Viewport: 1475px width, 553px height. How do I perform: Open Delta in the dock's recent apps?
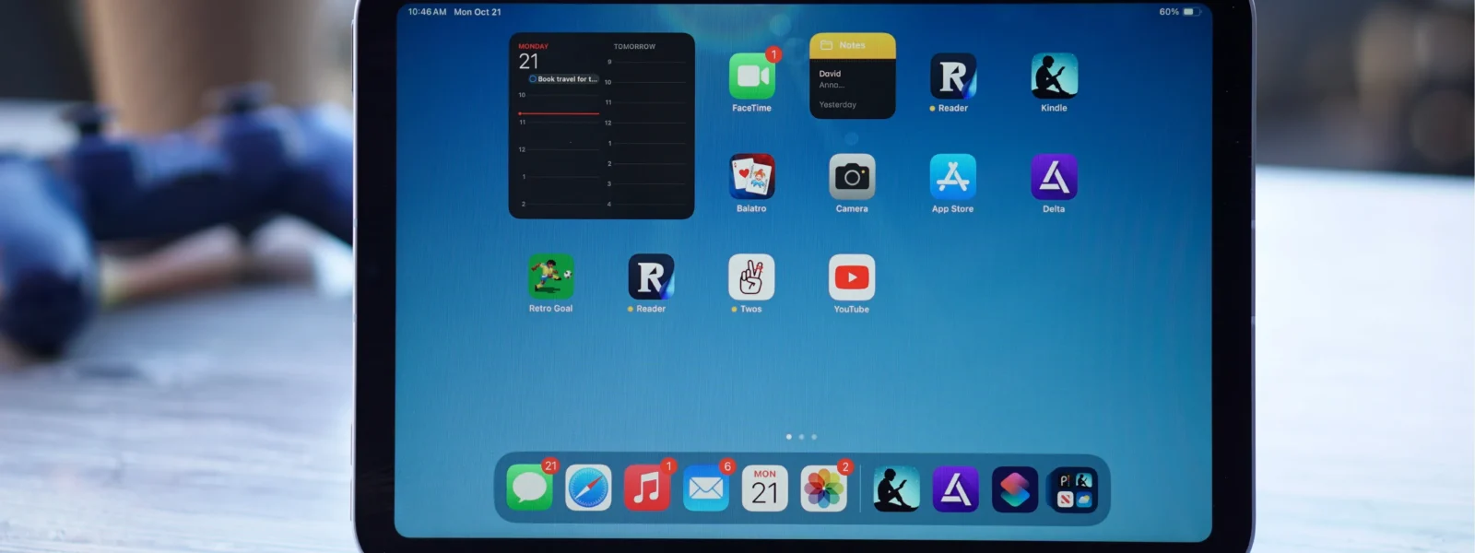(955, 488)
